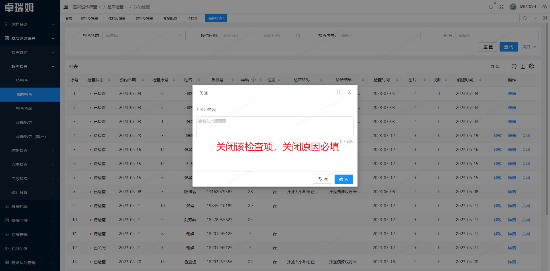
Task: Click the 已关闭 status in row 12
Action: click(100, 248)
